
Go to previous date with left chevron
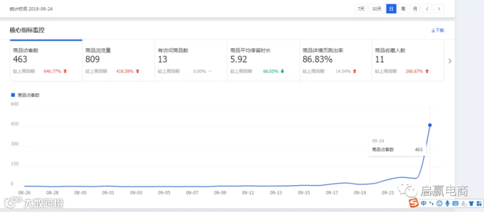[427, 9]
